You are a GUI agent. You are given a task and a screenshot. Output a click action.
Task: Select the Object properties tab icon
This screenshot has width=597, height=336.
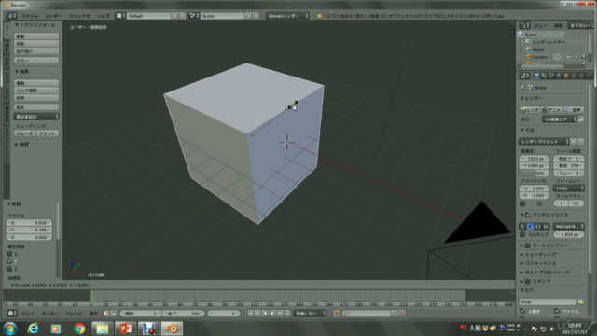coord(566,76)
